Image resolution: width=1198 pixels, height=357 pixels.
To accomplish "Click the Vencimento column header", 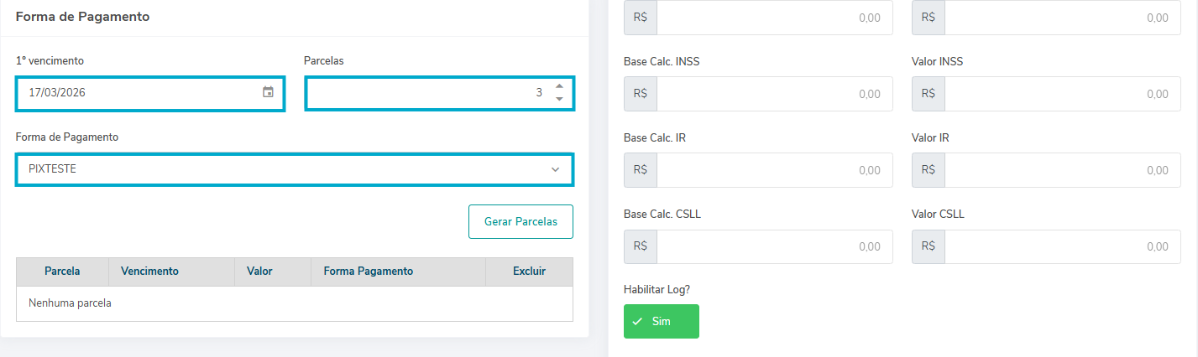I will 149,272.
